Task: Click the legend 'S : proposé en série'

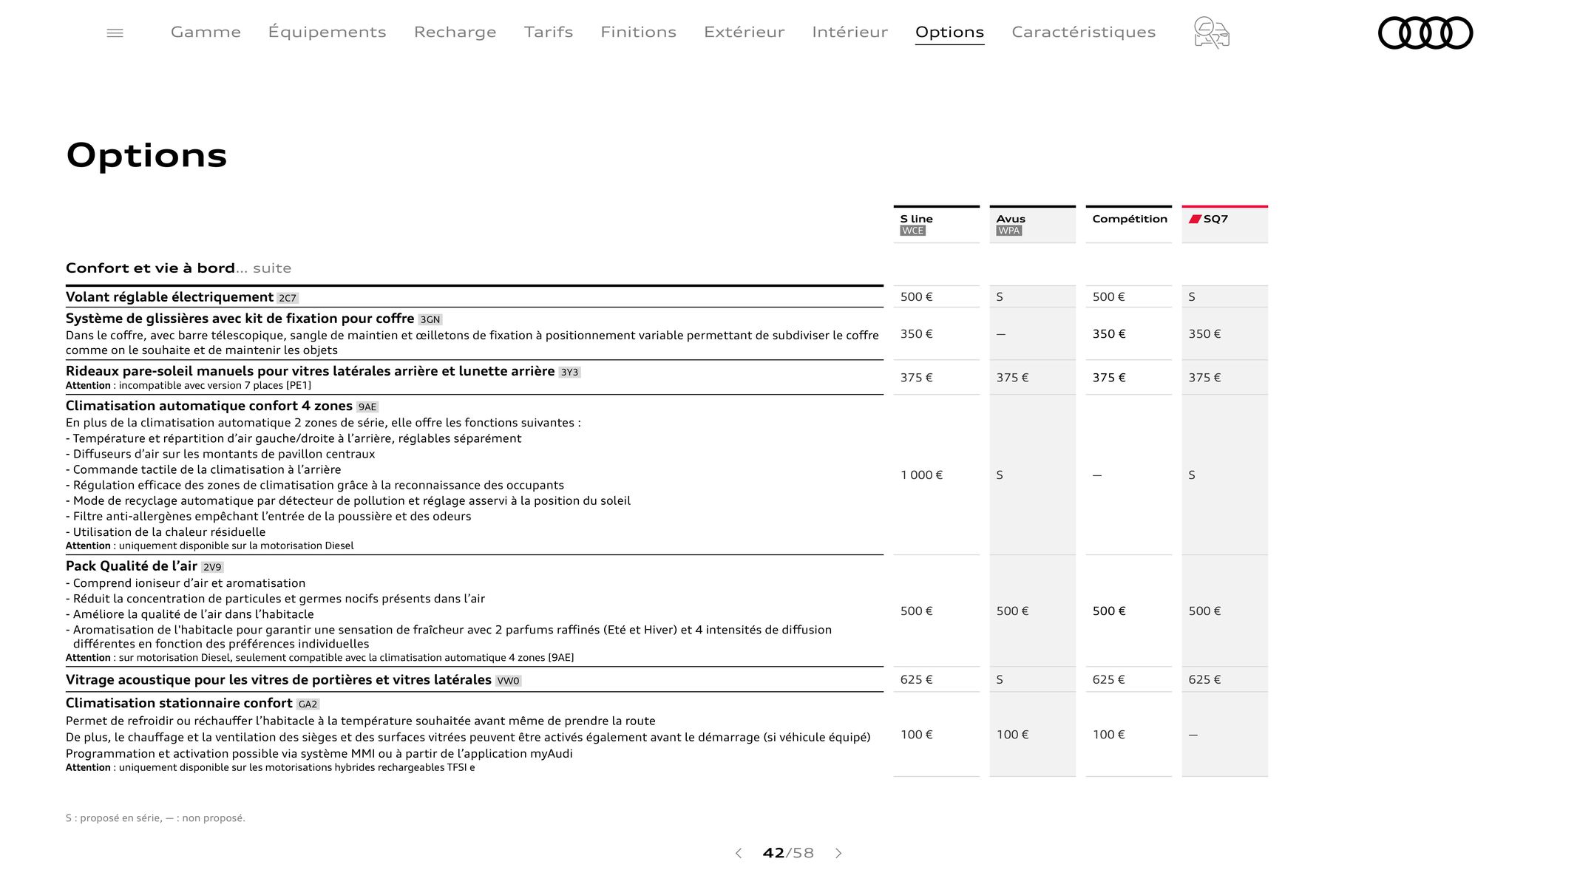Action: click(x=112, y=818)
